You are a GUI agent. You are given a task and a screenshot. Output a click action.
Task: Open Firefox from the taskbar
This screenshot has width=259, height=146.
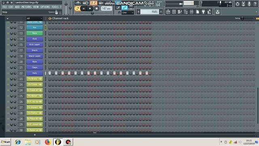(48, 142)
